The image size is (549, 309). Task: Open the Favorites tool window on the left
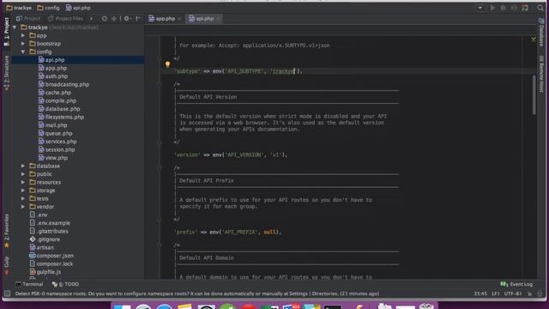pyautogui.click(x=6, y=231)
